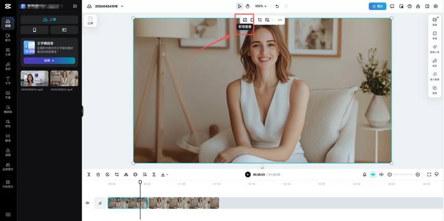The height and width of the screenshot is (221, 444).
Task: Open the media sort/filter icon in panel header
Action: click(x=75, y=6)
